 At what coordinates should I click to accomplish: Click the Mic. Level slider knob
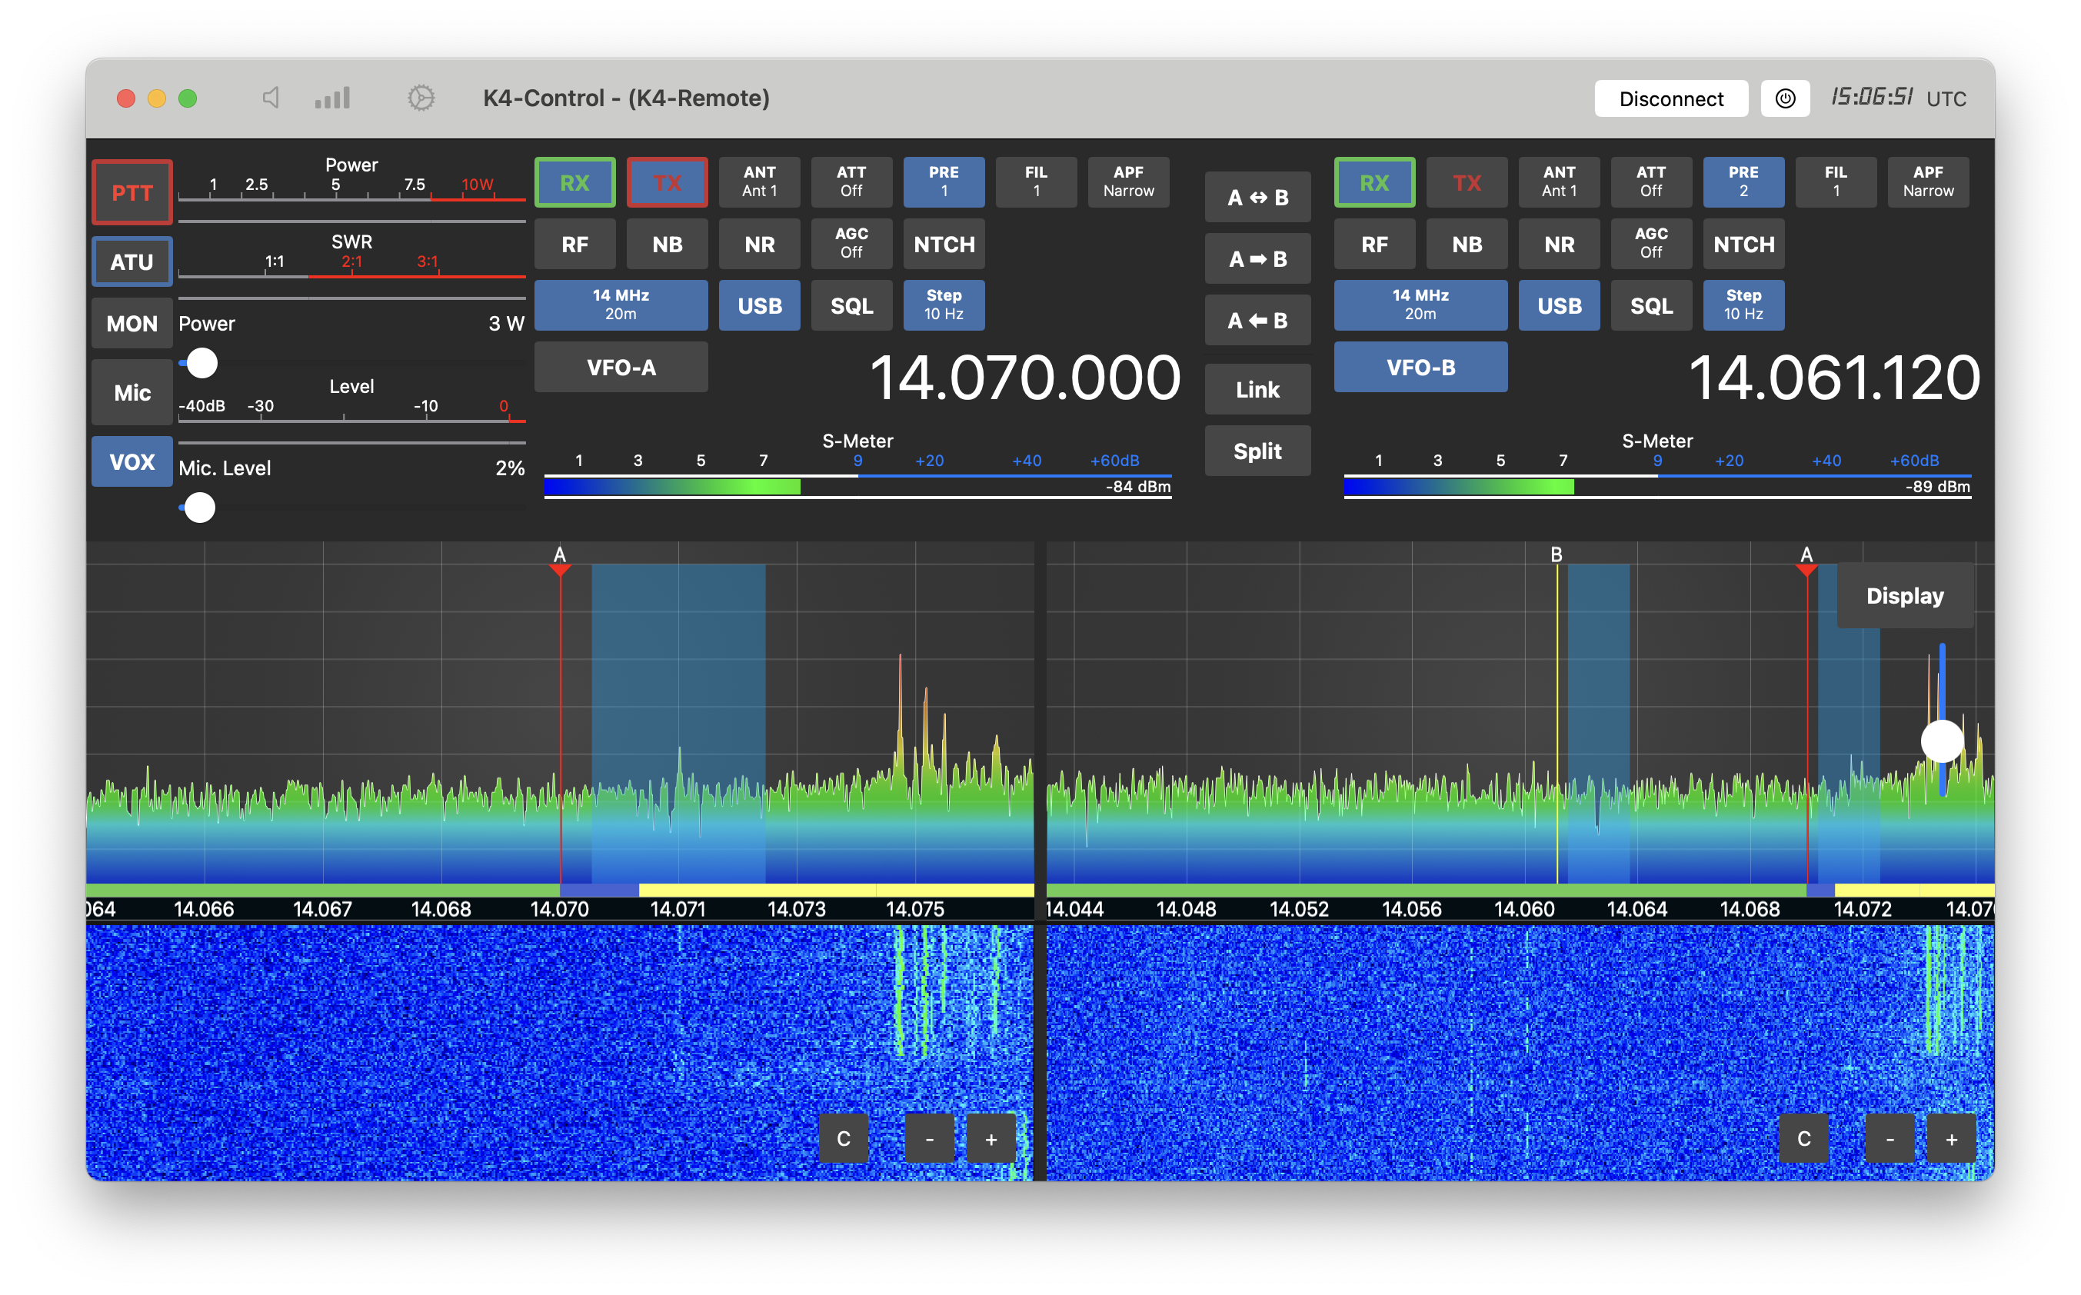pos(199,508)
